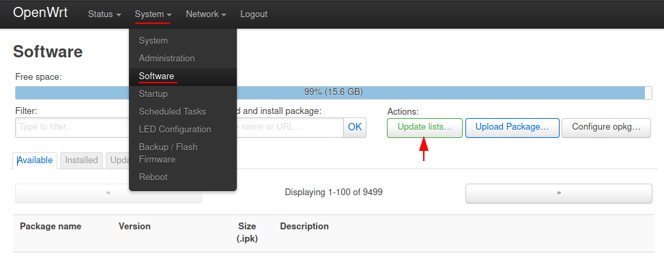Switch to the Installed tab
The height and width of the screenshot is (258, 664).
pos(81,160)
